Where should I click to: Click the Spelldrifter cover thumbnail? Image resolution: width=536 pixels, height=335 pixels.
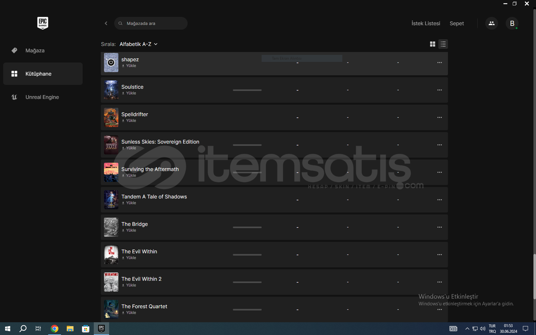point(111,117)
